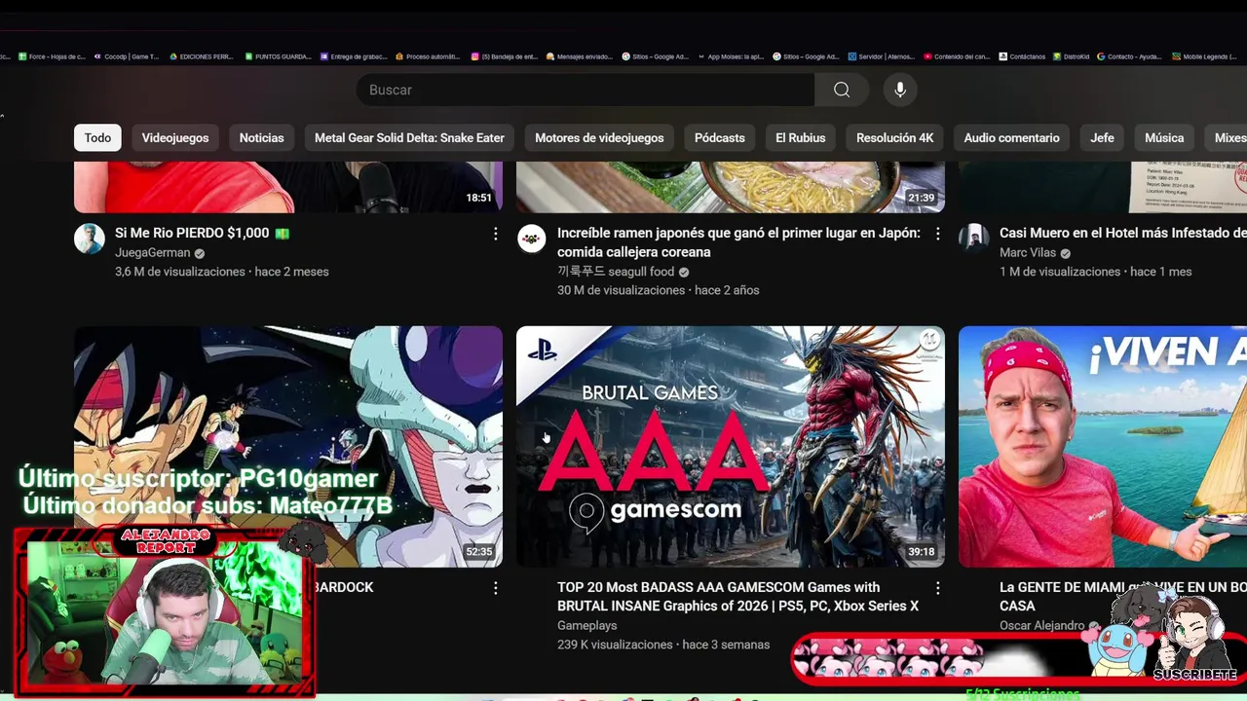Play the ¡VIVEN A... Miami boat thumbnail

click(1103, 447)
